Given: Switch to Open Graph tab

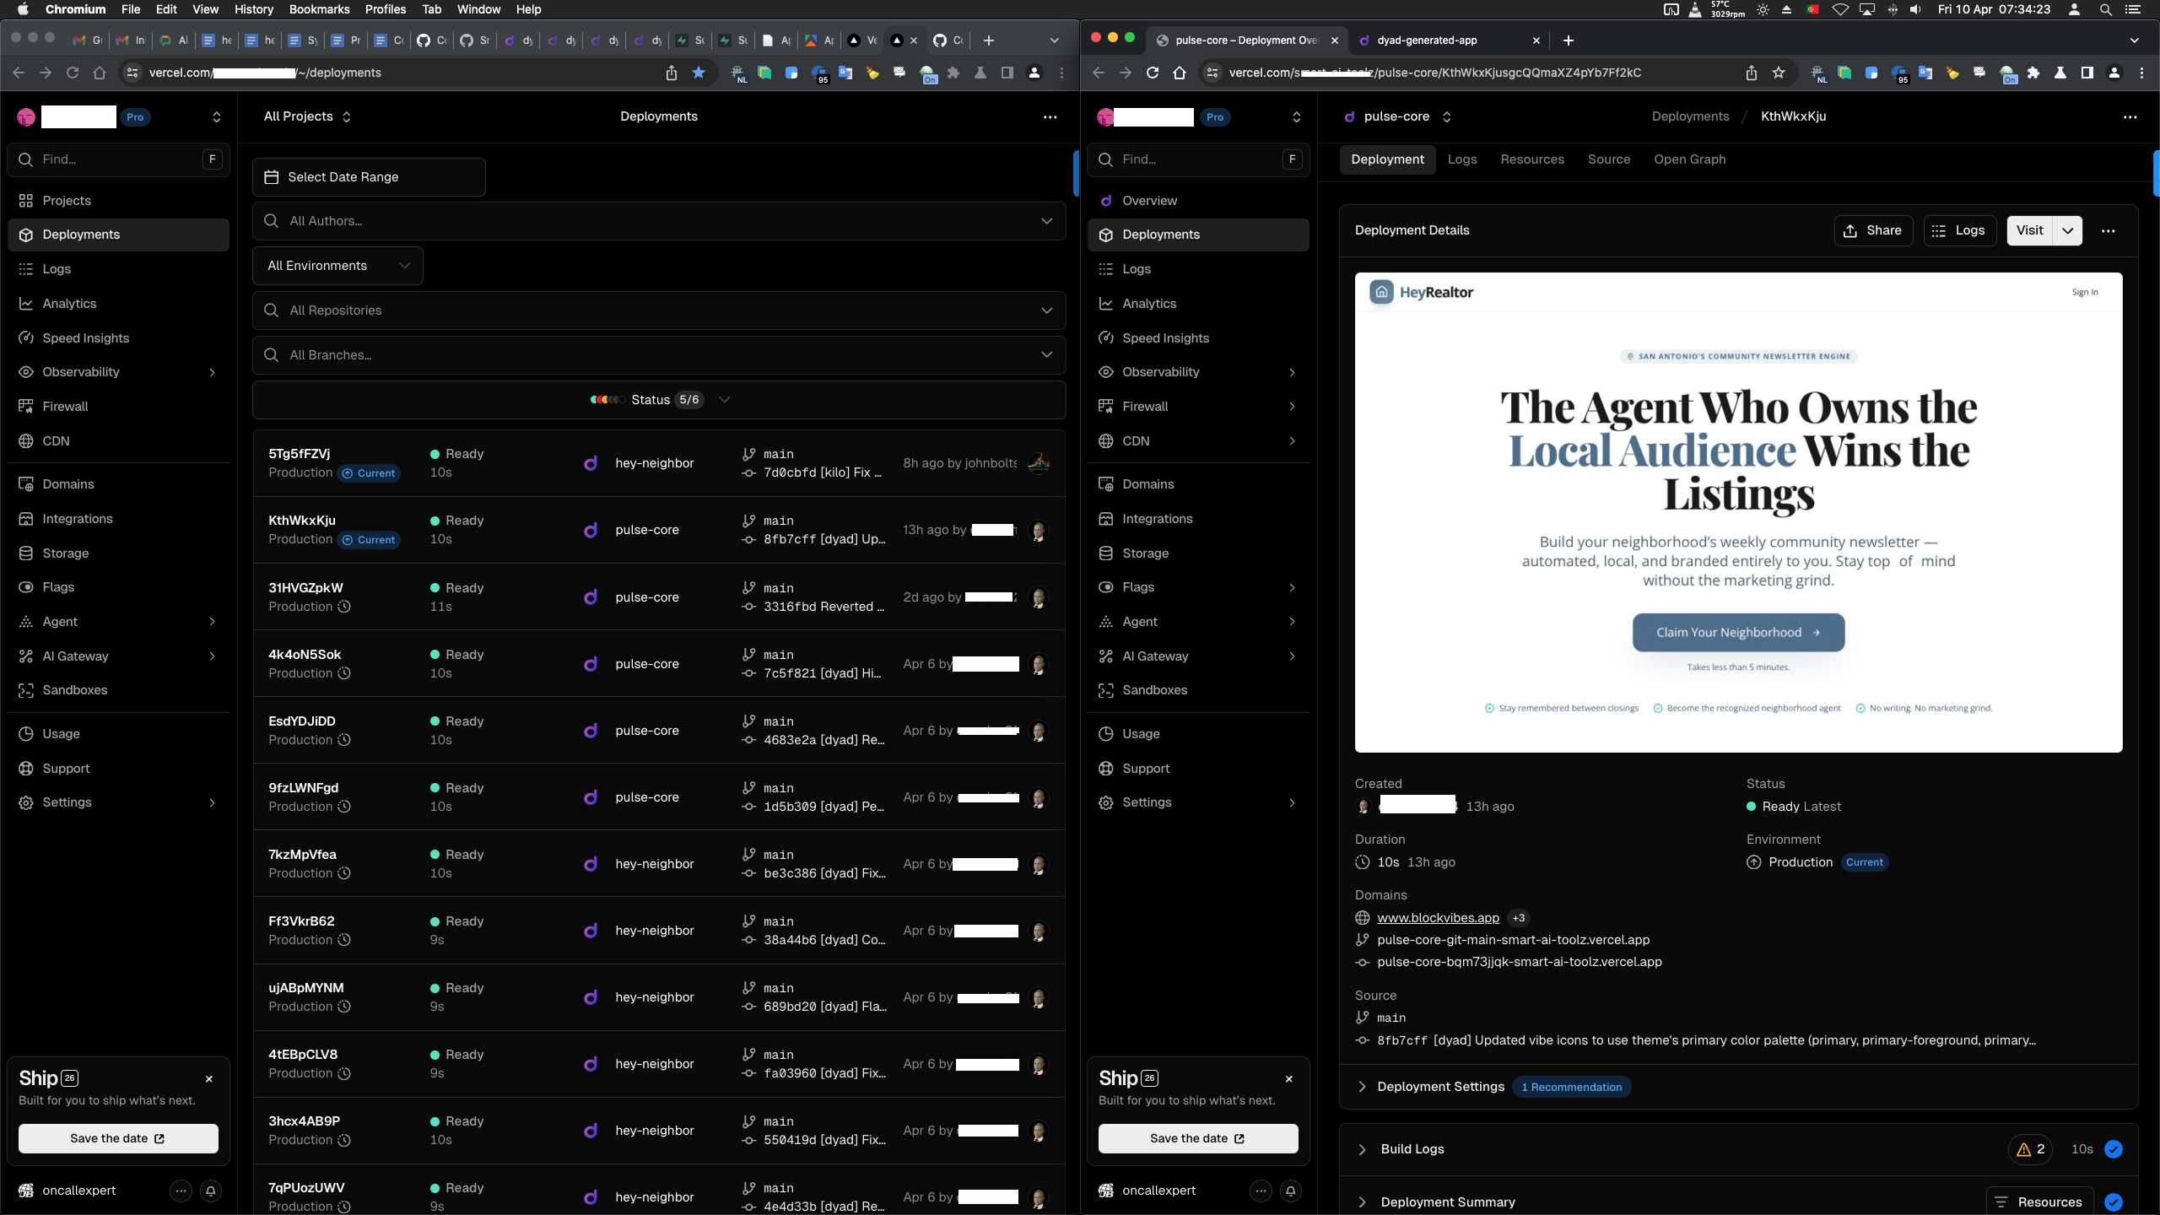Looking at the screenshot, I should click(x=1689, y=159).
